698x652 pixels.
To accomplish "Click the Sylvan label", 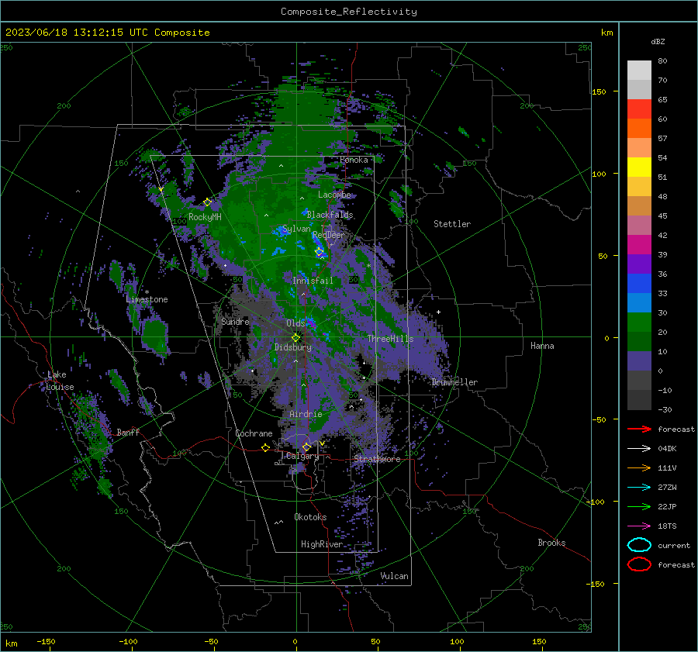I will tap(296, 229).
